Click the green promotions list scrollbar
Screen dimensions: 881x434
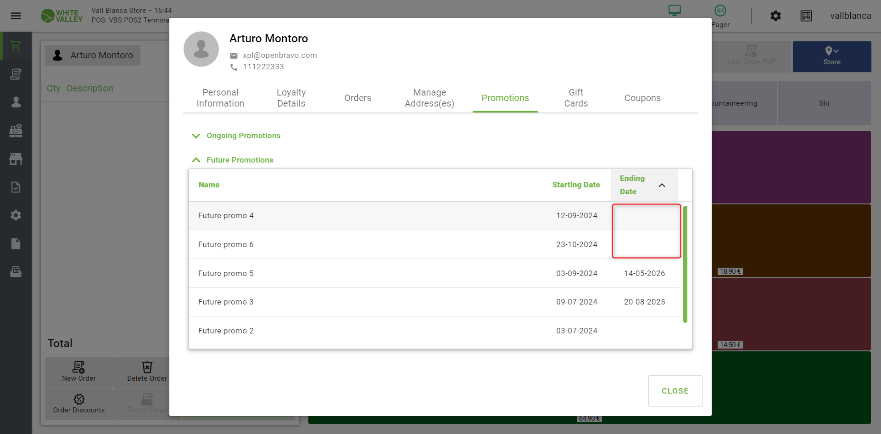[x=685, y=264]
